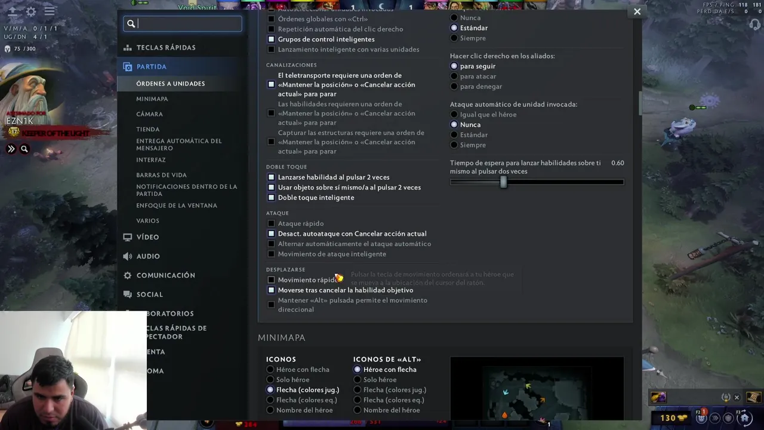This screenshot has width=764, height=430.
Task: Open the gear settings icon top-left
Action: click(31, 11)
